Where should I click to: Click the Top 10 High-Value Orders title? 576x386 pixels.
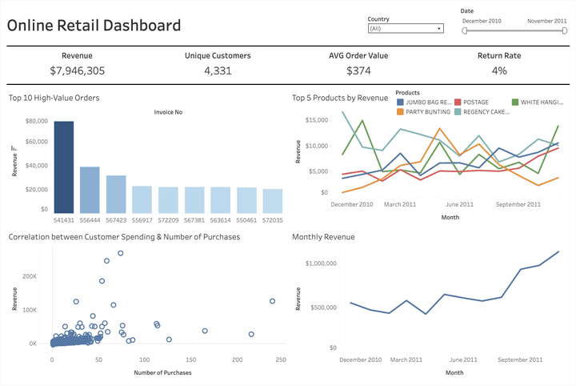[x=54, y=98]
